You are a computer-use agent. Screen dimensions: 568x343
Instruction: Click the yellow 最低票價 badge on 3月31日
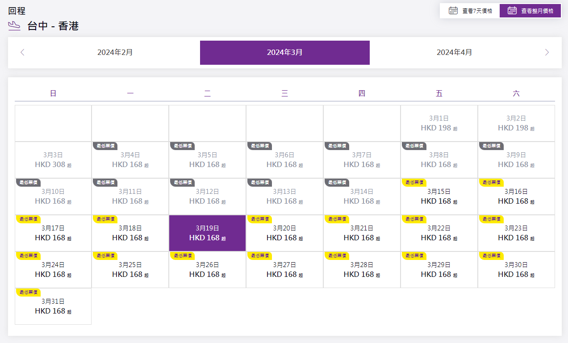click(28, 292)
